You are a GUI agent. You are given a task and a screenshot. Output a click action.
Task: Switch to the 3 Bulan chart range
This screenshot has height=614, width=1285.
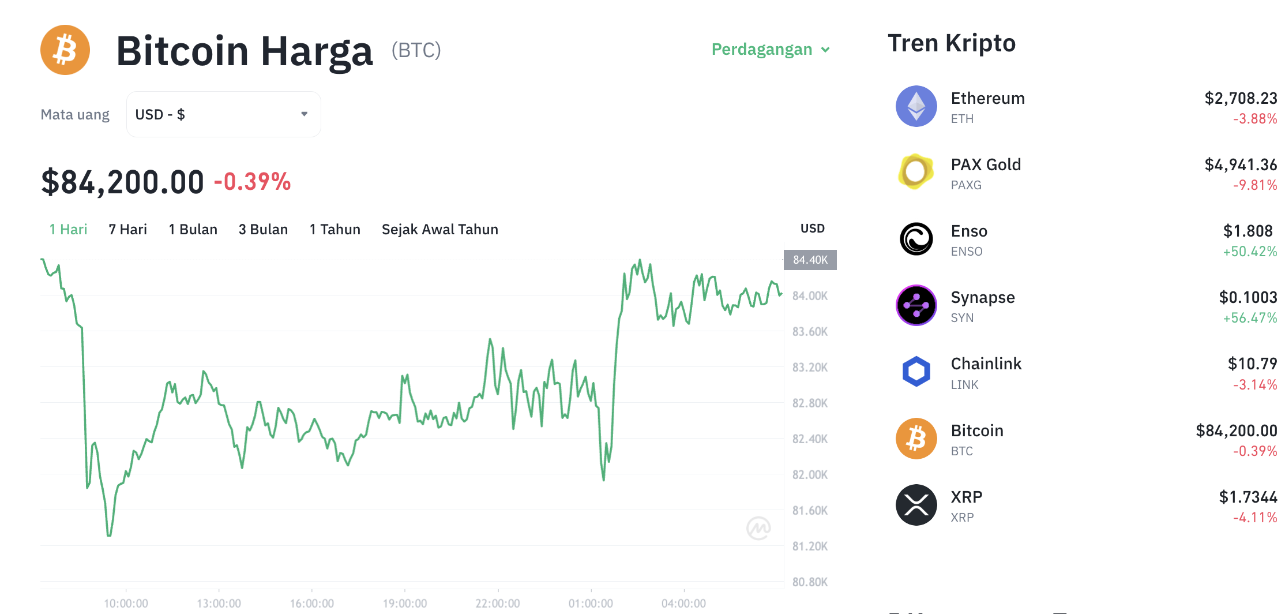(x=263, y=229)
